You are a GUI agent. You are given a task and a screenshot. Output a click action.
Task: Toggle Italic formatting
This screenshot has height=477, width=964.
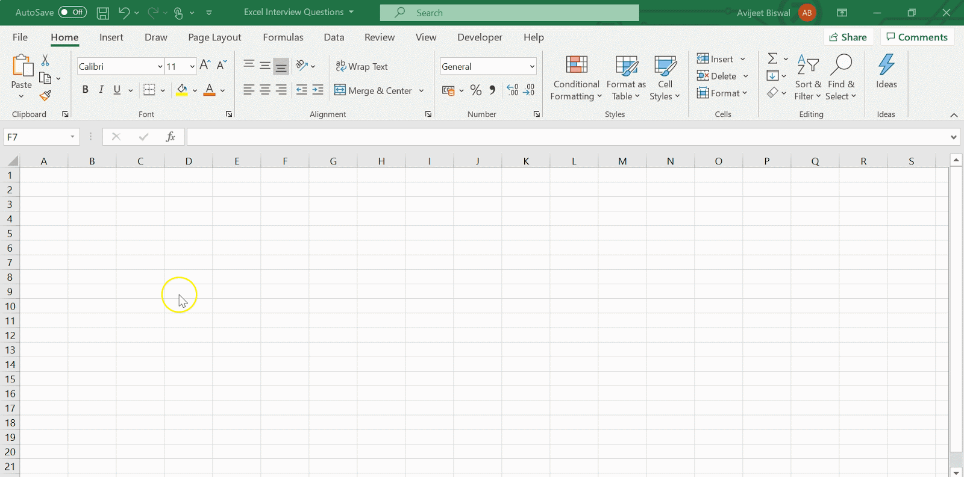click(x=101, y=90)
